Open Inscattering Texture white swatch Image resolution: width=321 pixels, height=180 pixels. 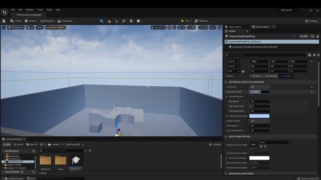(259, 158)
